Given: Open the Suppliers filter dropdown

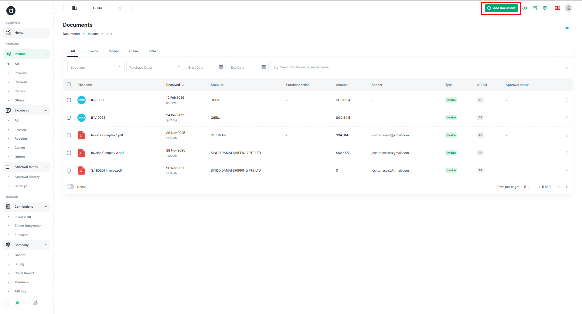Looking at the screenshot, I should tap(96, 67).
